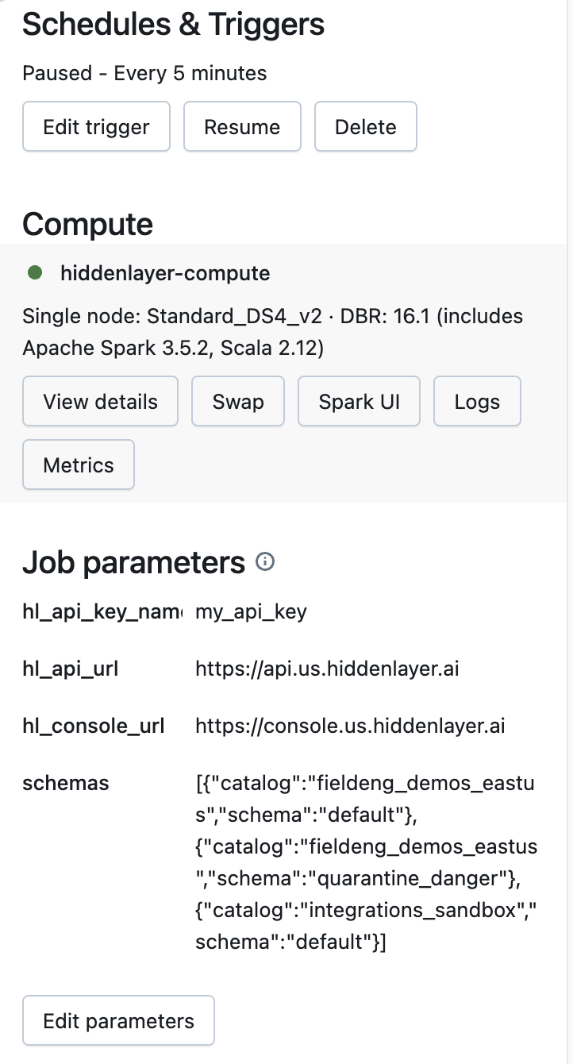The width and height of the screenshot is (573, 1064).
Task: Click the my_api_key parameter value
Action: [249, 611]
